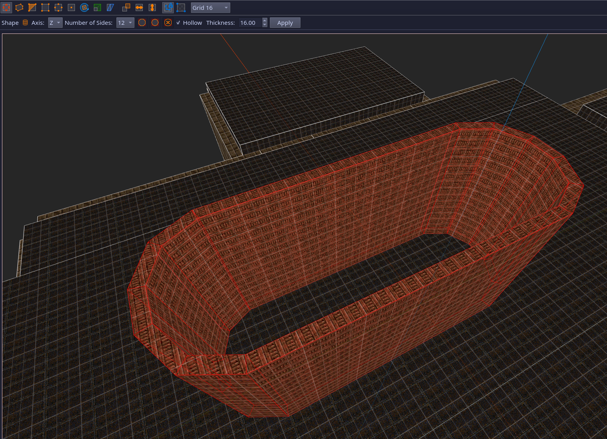This screenshot has width=607, height=439.
Task: Click the Duplicate objects icon
Action: pos(126,7)
